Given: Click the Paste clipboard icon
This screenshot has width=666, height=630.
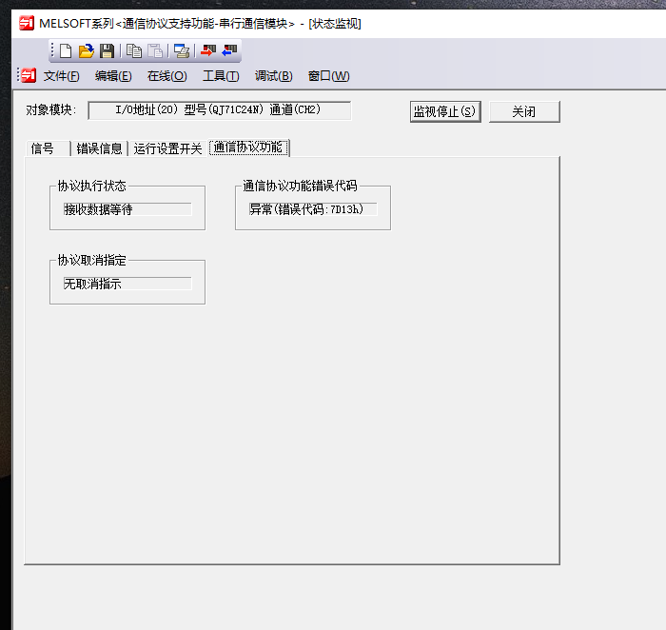Looking at the screenshot, I should (x=154, y=51).
